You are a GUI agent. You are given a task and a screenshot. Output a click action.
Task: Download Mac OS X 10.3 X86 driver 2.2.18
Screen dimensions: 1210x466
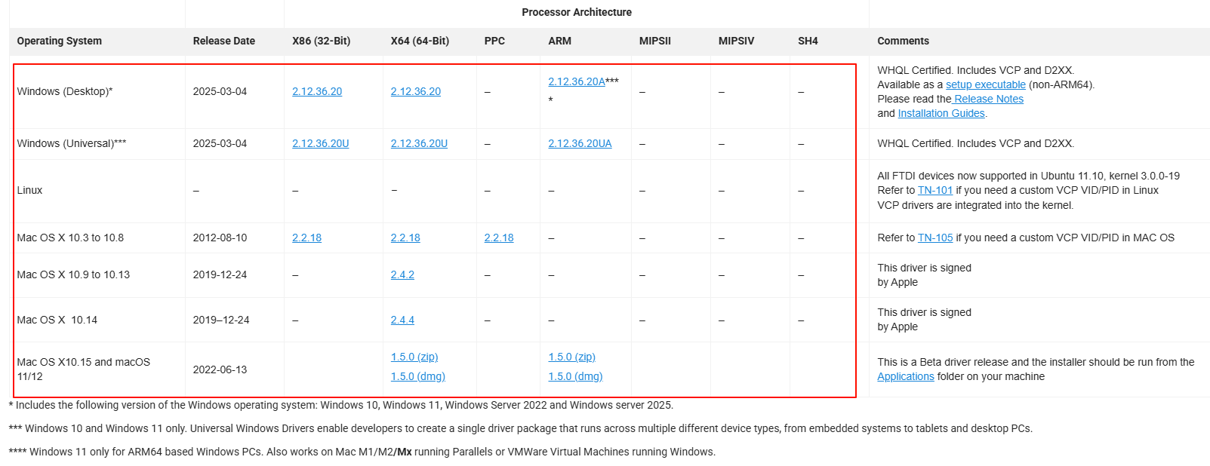tap(306, 238)
